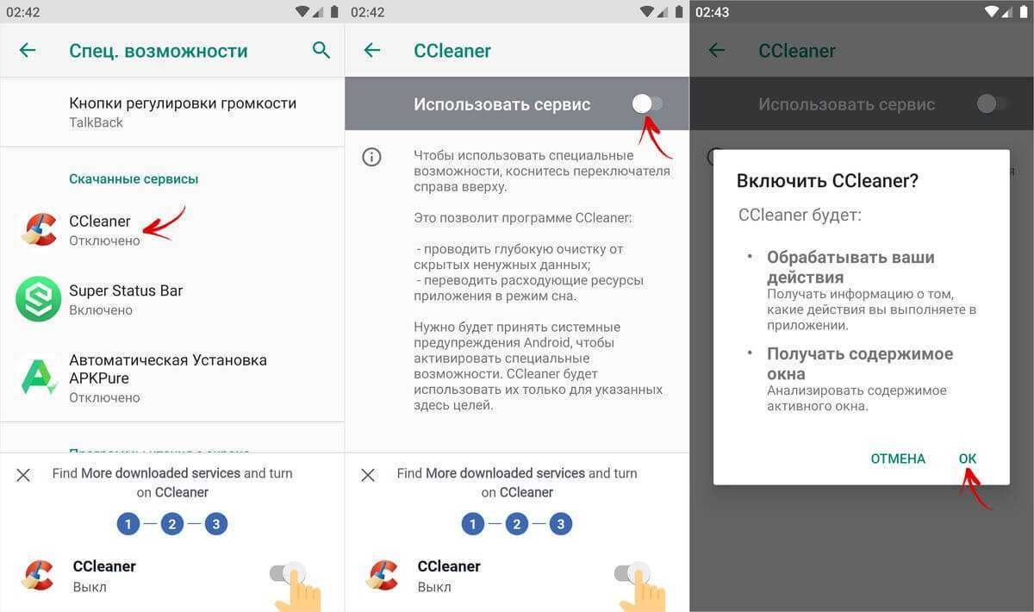
Task: Close the hint panel in middle screen
Action: coord(368,475)
